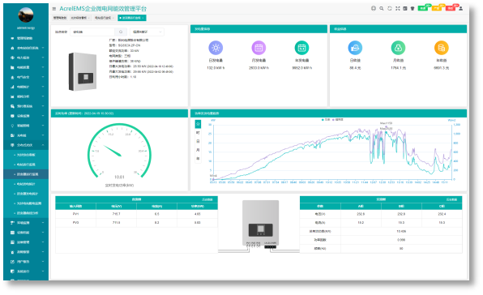Click the orange yearly revenue (年收益) icon
483x295 pixels.
click(x=441, y=48)
